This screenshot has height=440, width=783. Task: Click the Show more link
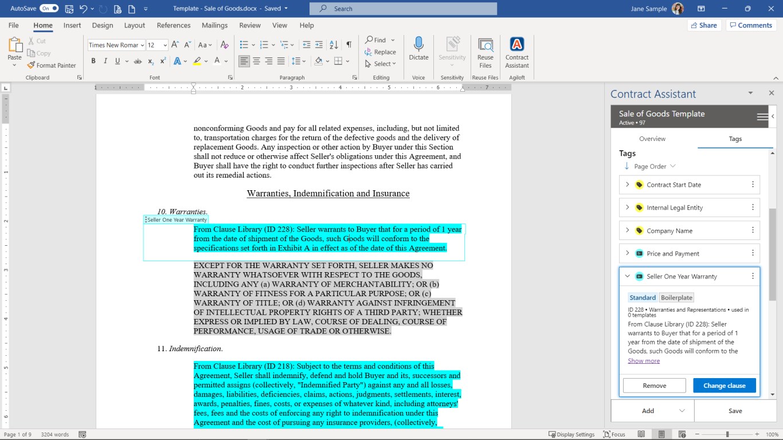tap(644, 361)
